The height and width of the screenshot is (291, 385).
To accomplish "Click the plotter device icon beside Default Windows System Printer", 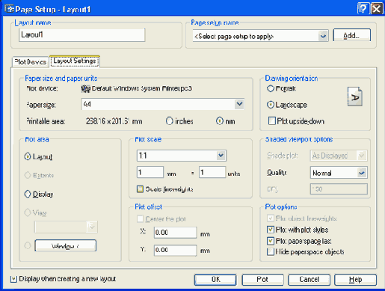I will [x=85, y=88].
